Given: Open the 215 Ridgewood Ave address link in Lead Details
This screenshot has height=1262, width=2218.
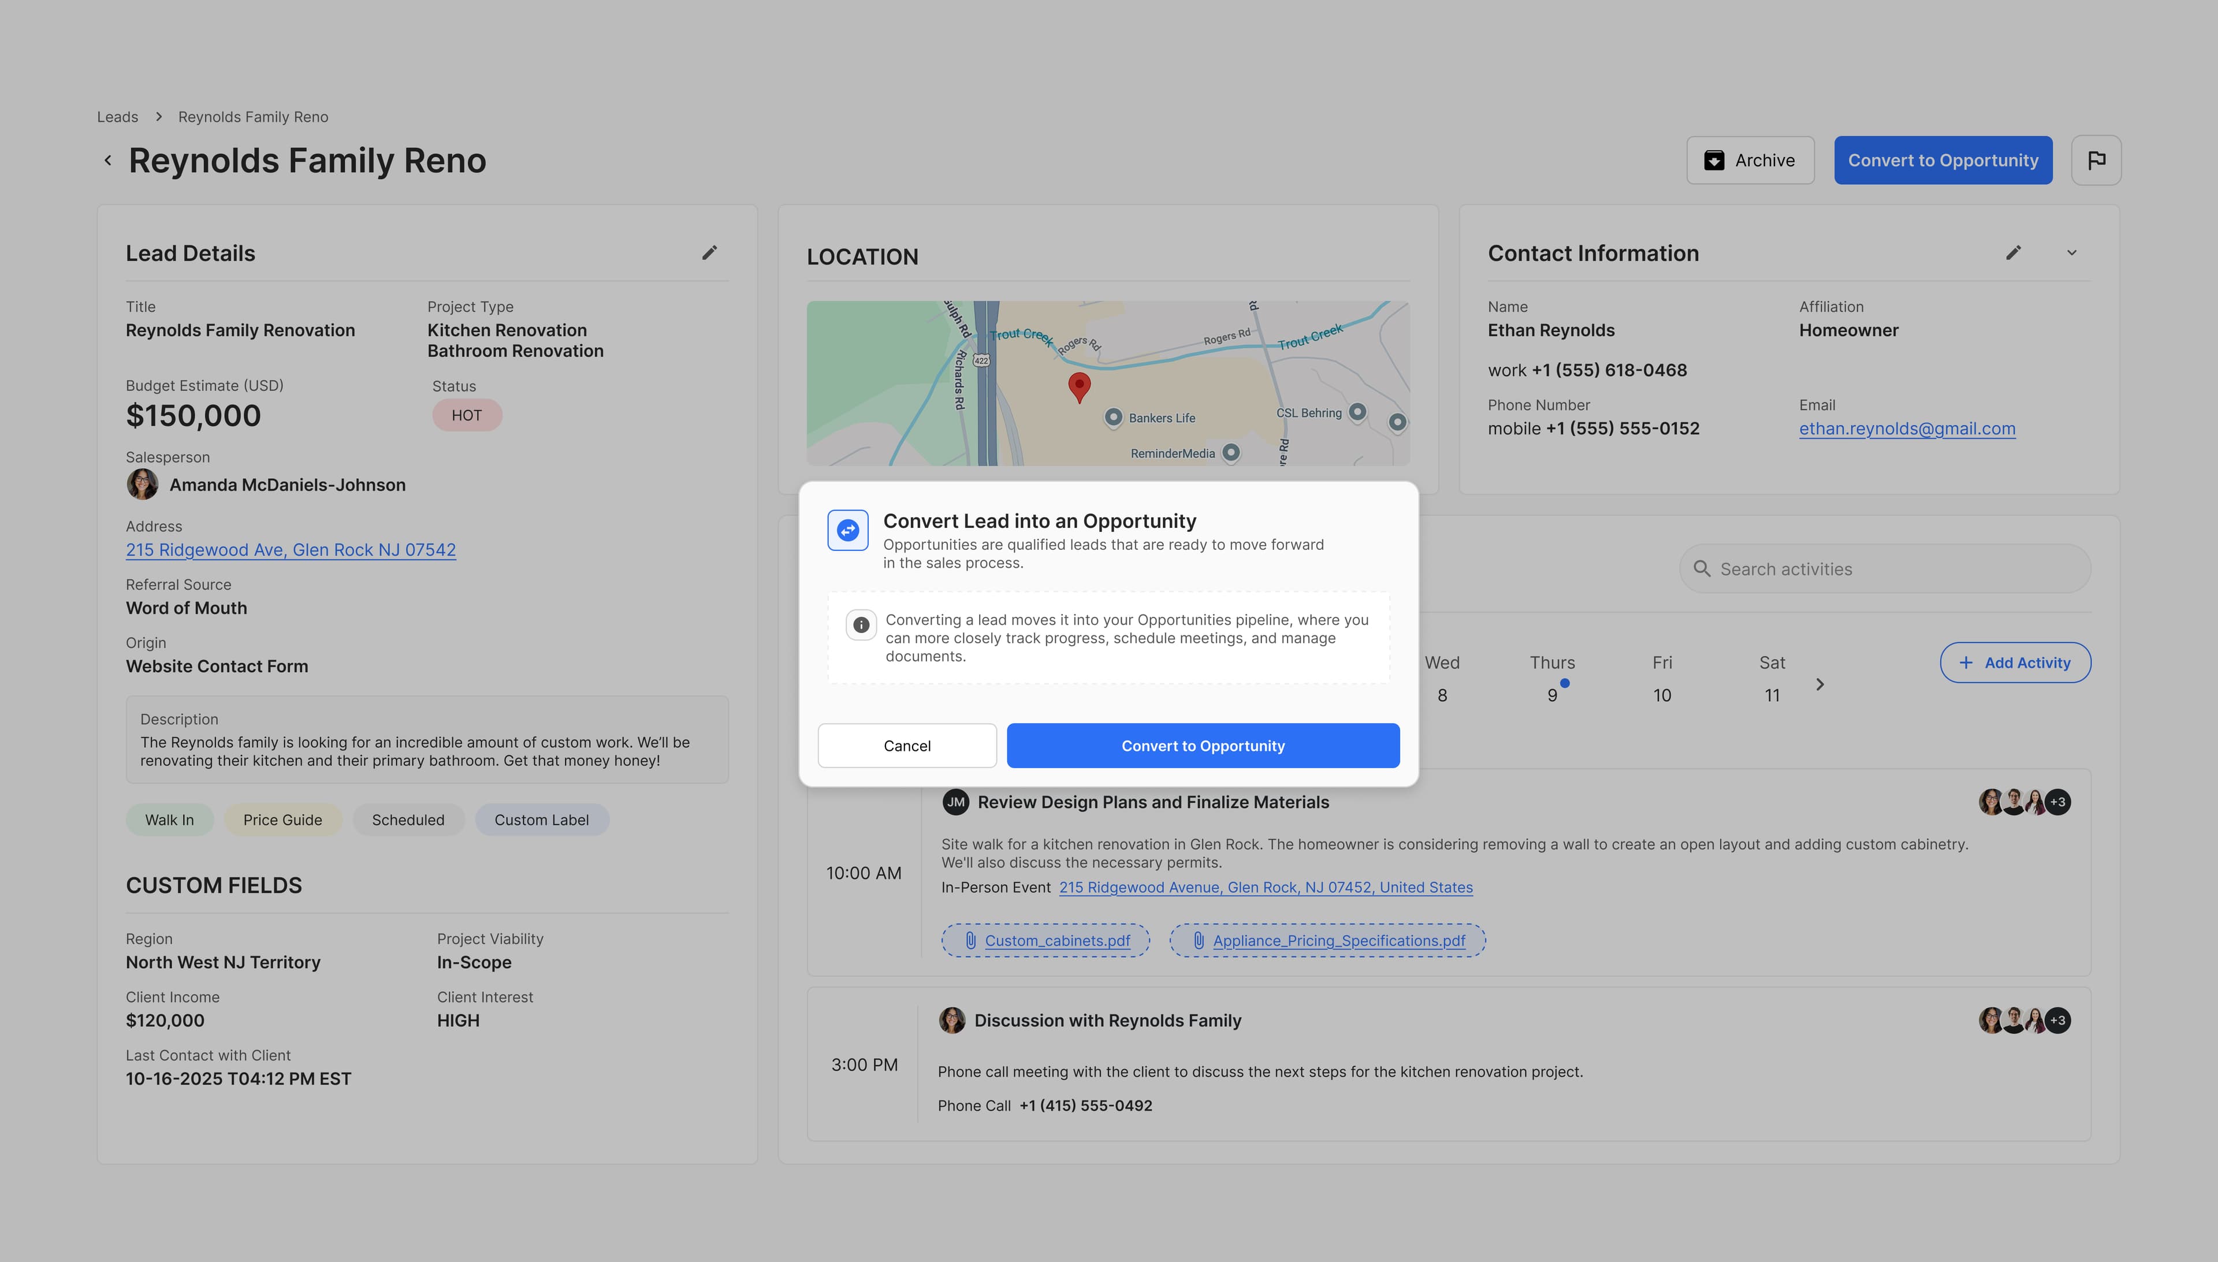Looking at the screenshot, I should click(291, 549).
